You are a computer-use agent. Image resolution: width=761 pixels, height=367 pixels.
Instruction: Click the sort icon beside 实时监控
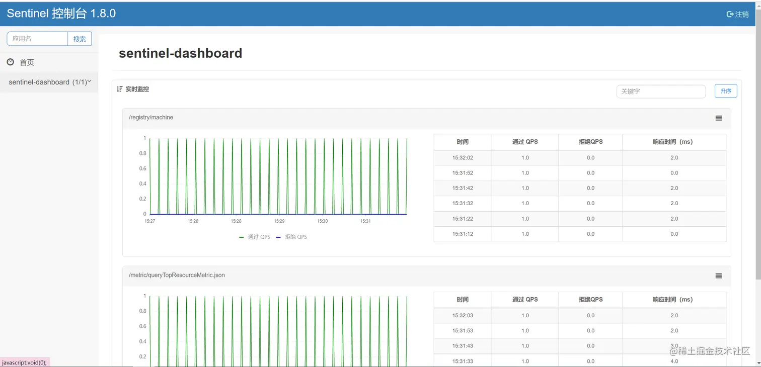click(120, 89)
